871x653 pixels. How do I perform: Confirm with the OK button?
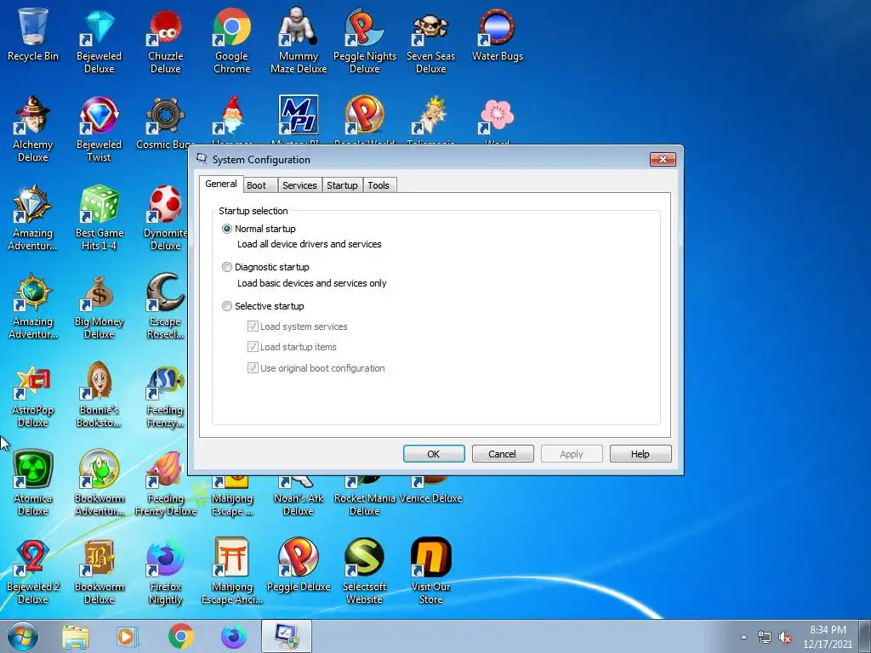click(x=434, y=454)
